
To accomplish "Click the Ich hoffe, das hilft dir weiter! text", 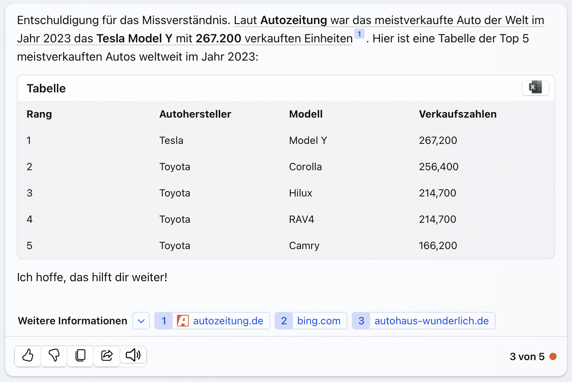I will tap(92, 277).
